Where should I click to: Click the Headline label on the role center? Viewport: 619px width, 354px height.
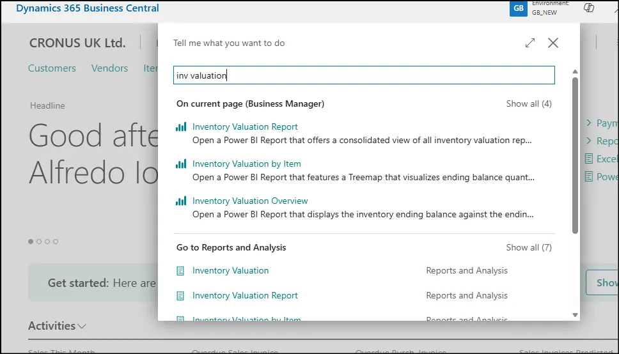click(47, 106)
